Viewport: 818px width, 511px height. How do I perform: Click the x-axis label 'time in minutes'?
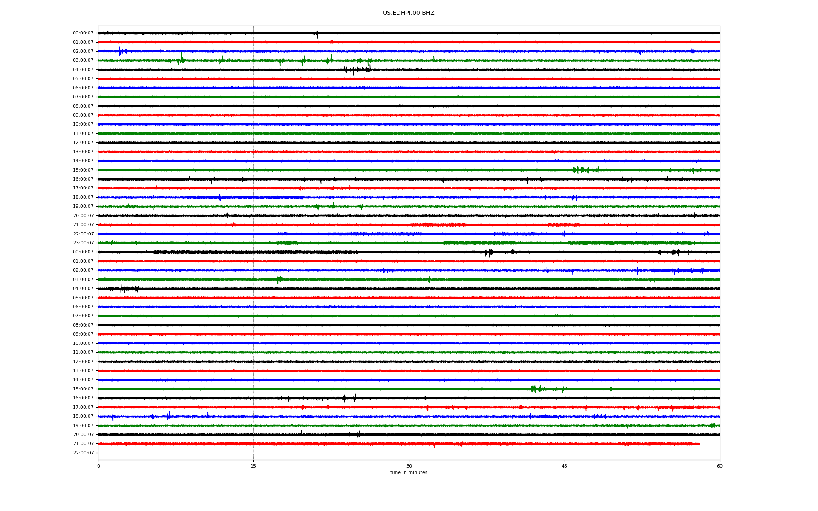[408, 473]
